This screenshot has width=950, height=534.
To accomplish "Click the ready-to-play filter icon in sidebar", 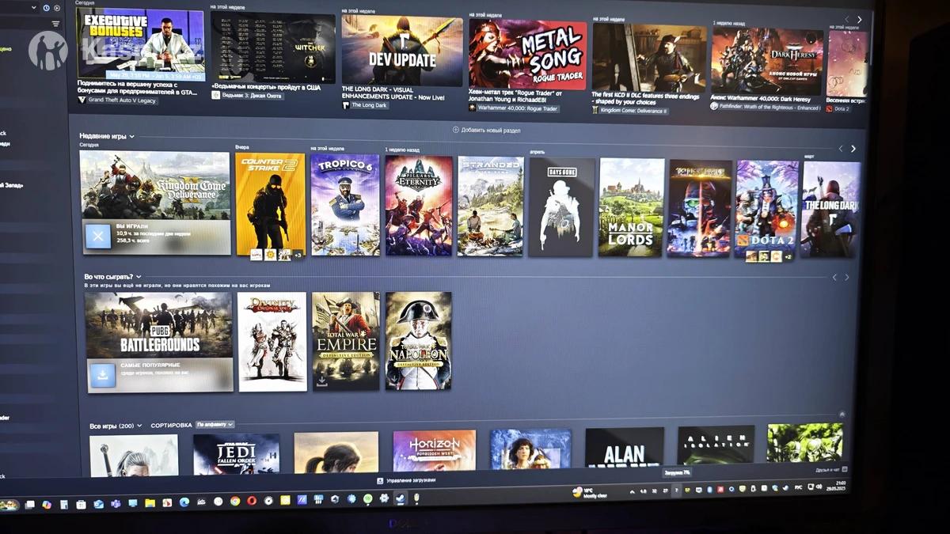I will point(56,8).
